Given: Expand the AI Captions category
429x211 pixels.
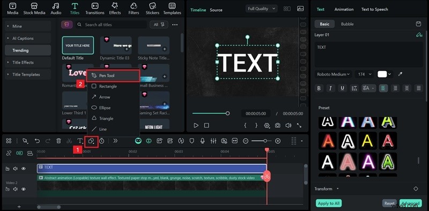Looking at the screenshot, I should click(28, 38).
